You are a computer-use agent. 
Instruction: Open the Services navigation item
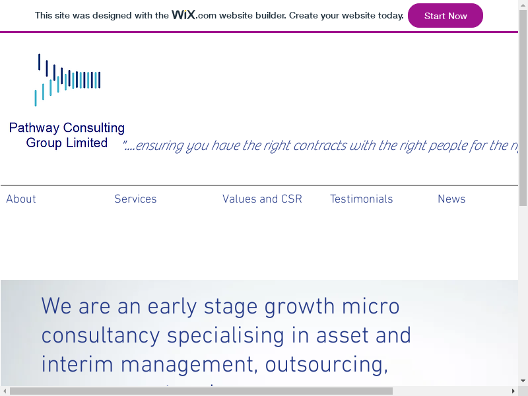(135, 199)
